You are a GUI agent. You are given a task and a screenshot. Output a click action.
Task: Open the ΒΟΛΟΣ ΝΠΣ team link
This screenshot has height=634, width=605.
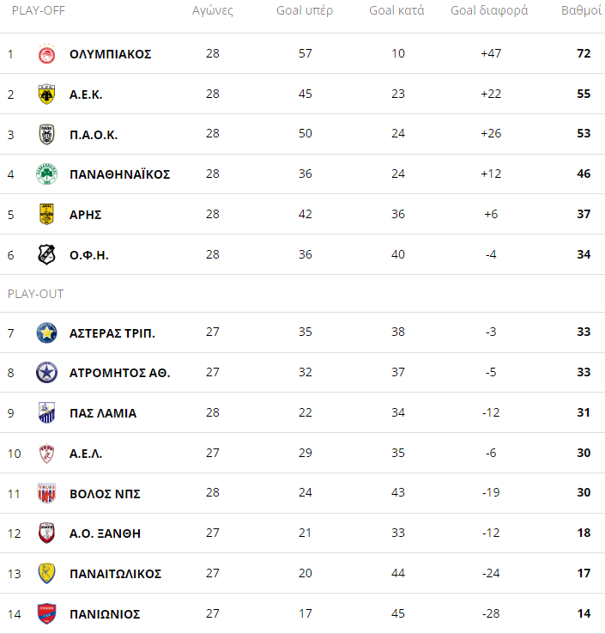pyautogui.click(x=105, y=493)
